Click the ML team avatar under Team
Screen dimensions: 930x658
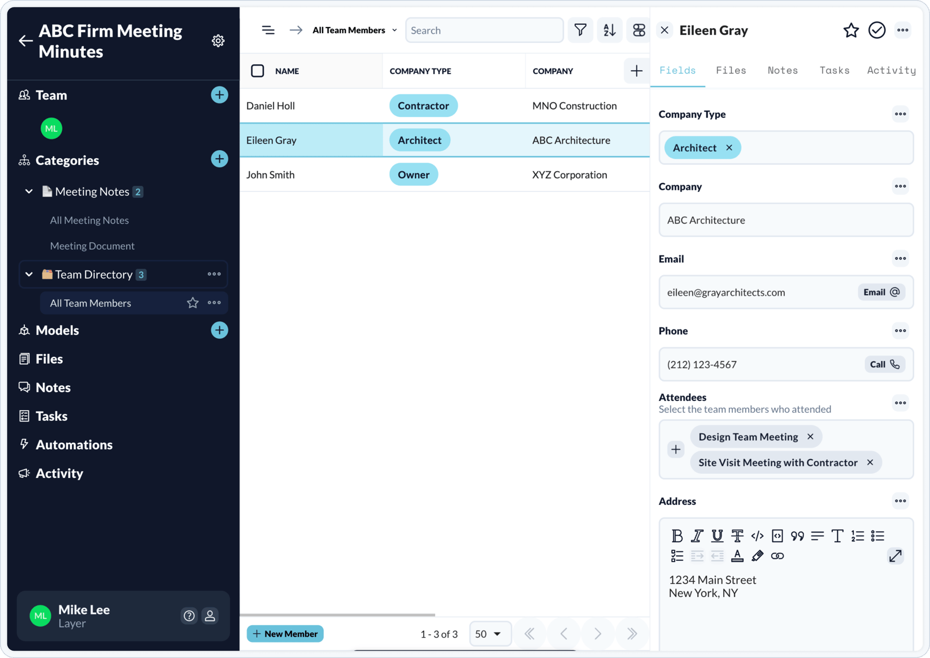click(51, 128)
